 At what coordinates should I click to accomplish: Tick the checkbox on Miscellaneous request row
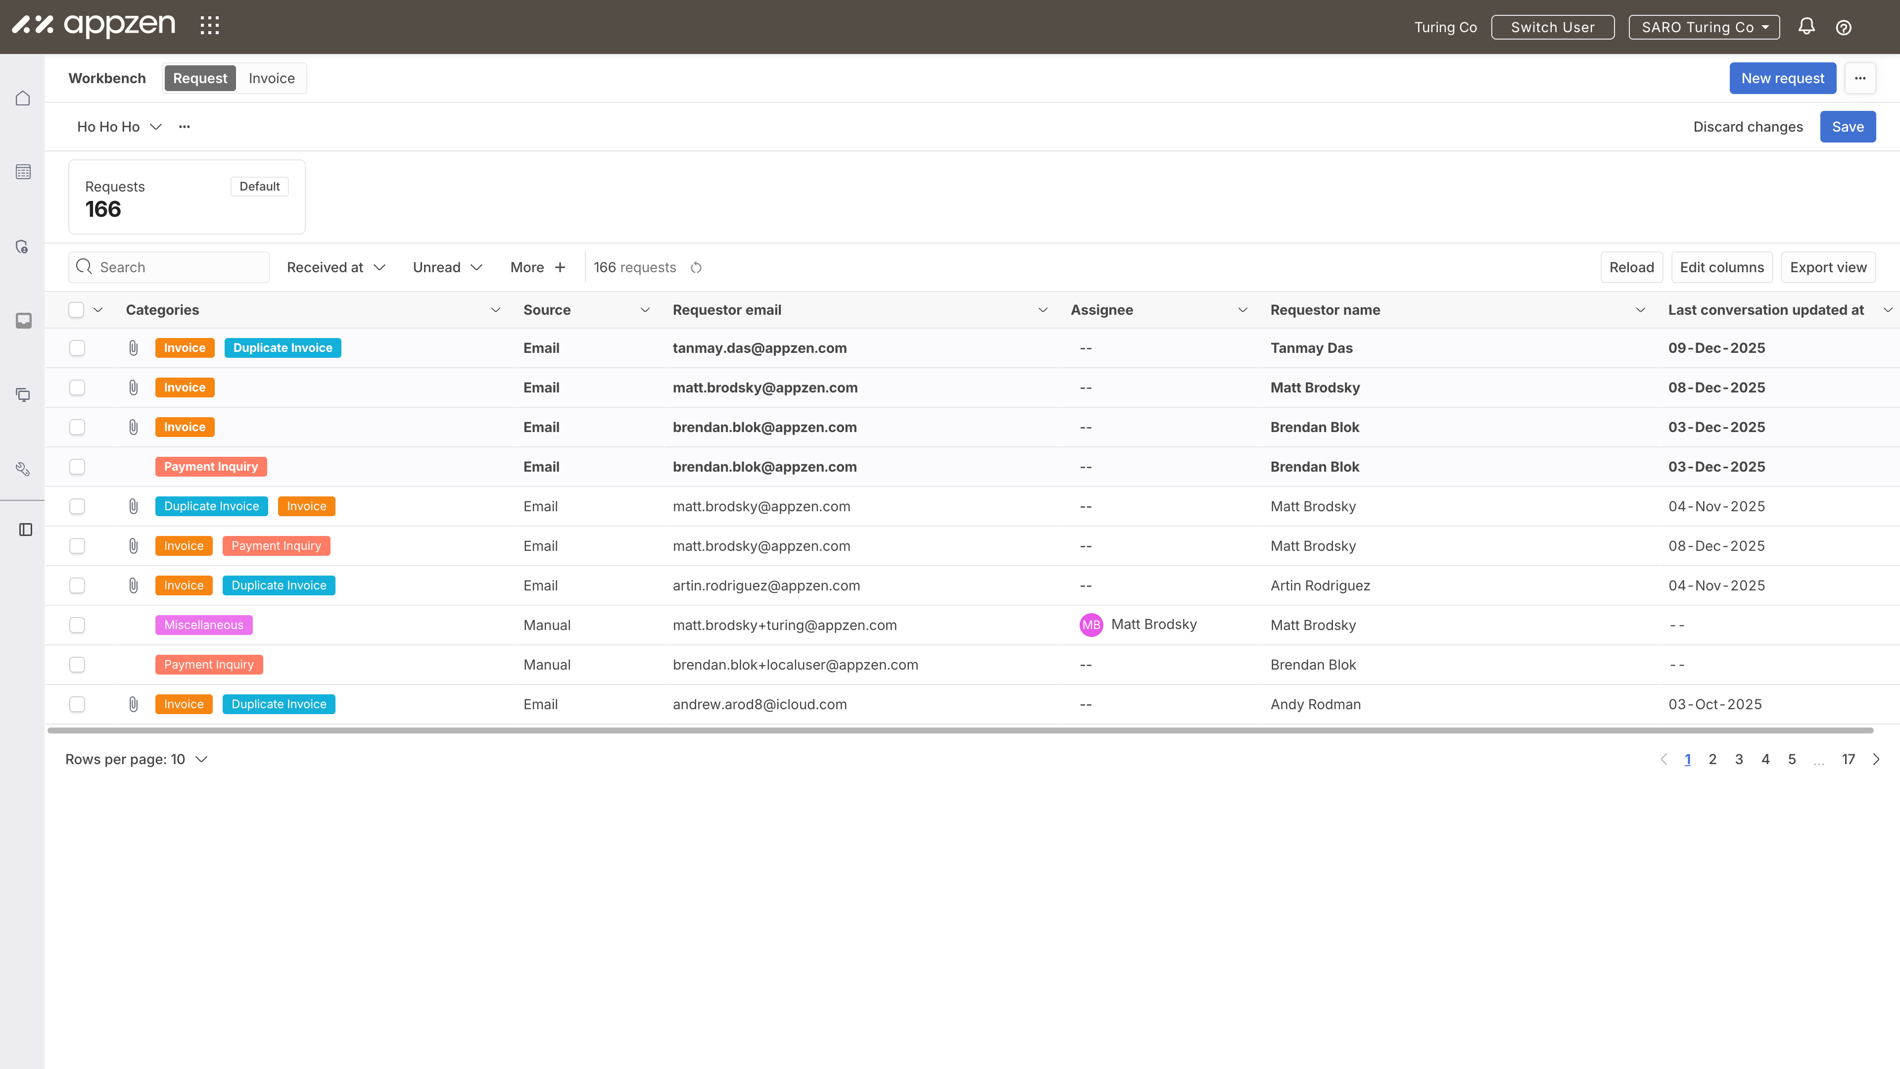77,625
